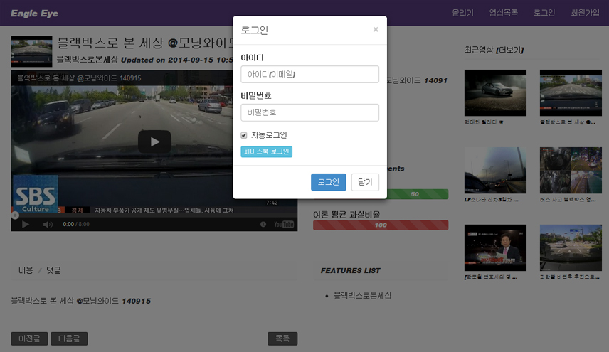
Task: Click the 닫기 button in the dialog
Action: pos(365,183)
